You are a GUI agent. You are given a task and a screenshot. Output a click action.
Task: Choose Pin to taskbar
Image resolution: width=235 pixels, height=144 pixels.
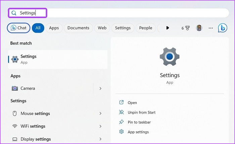coord(139,122)
